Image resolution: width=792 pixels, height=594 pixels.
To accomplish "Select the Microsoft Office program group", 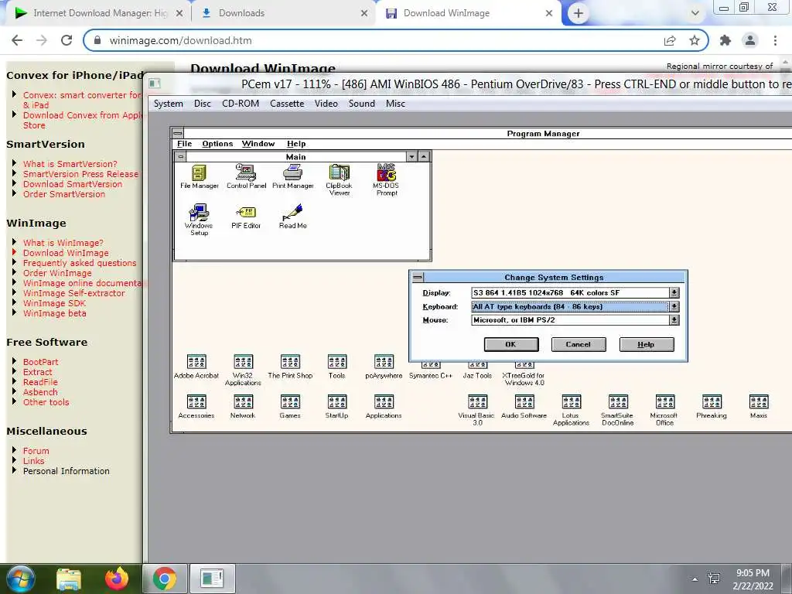I will (x=664, y=410).
